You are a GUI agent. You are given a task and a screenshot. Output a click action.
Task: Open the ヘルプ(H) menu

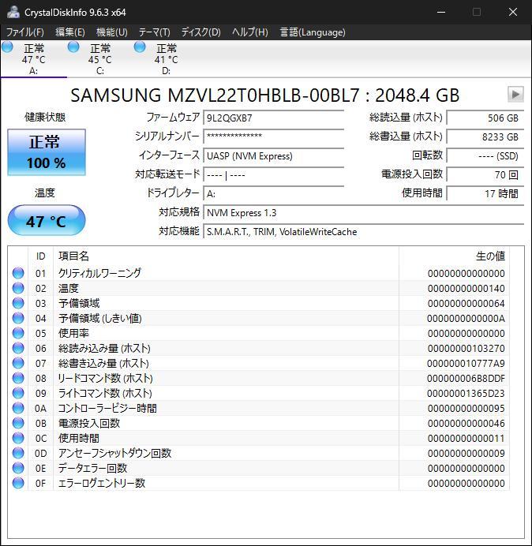click(x=250, y=32)
